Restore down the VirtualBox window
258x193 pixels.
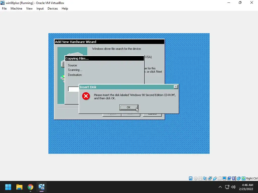click(240, 3)
